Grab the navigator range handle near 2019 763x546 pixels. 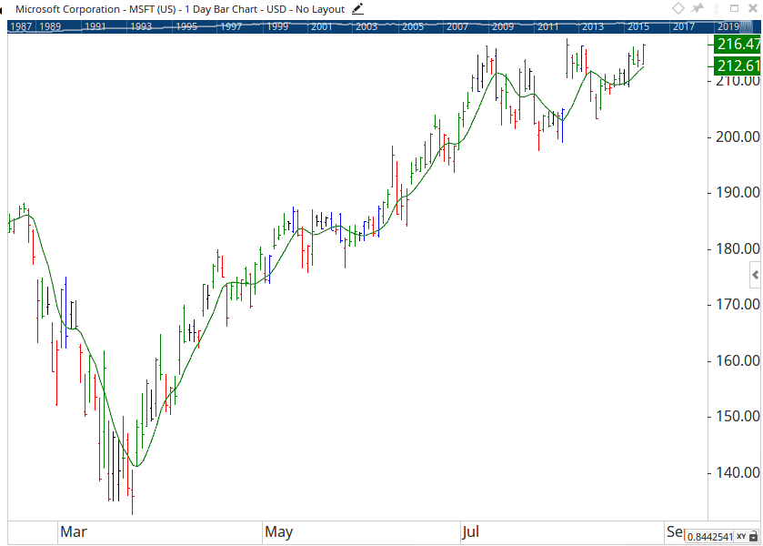[x=746, y=26]
